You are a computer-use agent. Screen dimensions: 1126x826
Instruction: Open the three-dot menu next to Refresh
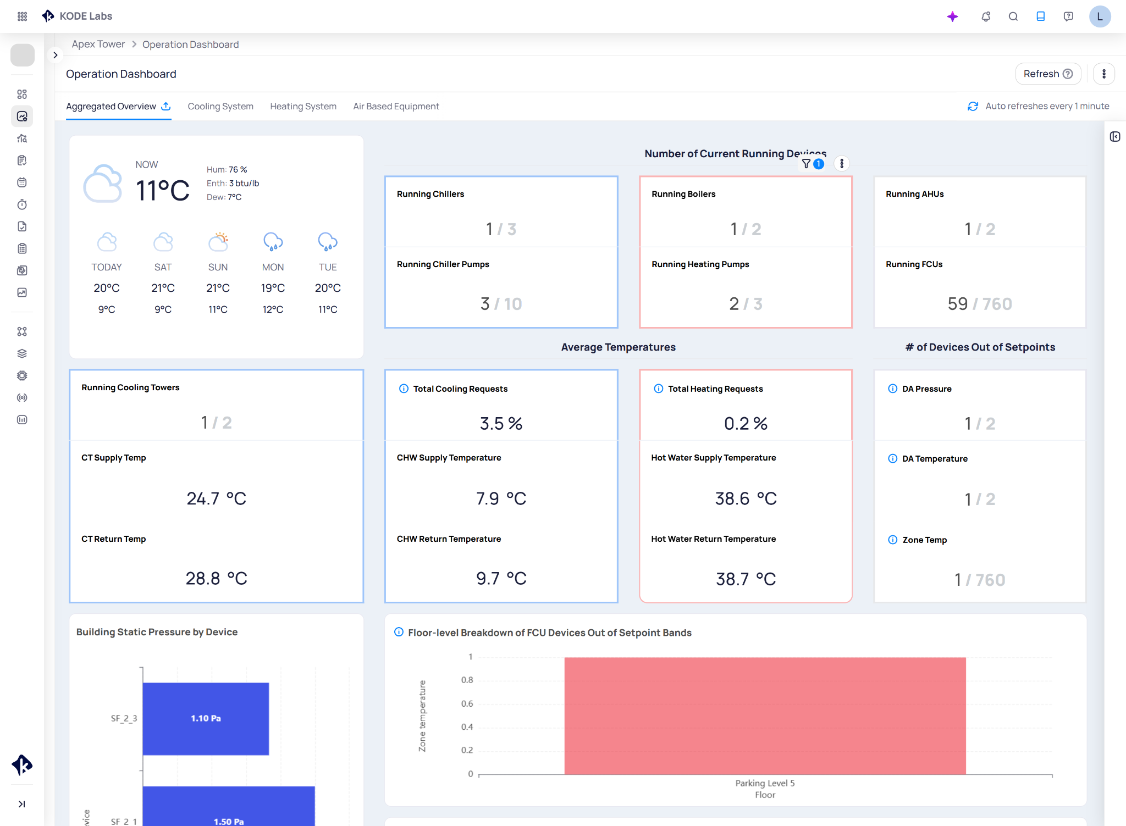coord(1104,73)
